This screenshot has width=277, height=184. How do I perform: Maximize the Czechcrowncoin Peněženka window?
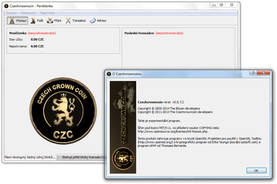[x=221, y=5]
